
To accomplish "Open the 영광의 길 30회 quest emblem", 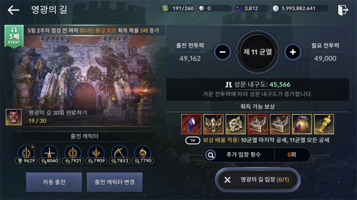I will coord(14,117).
